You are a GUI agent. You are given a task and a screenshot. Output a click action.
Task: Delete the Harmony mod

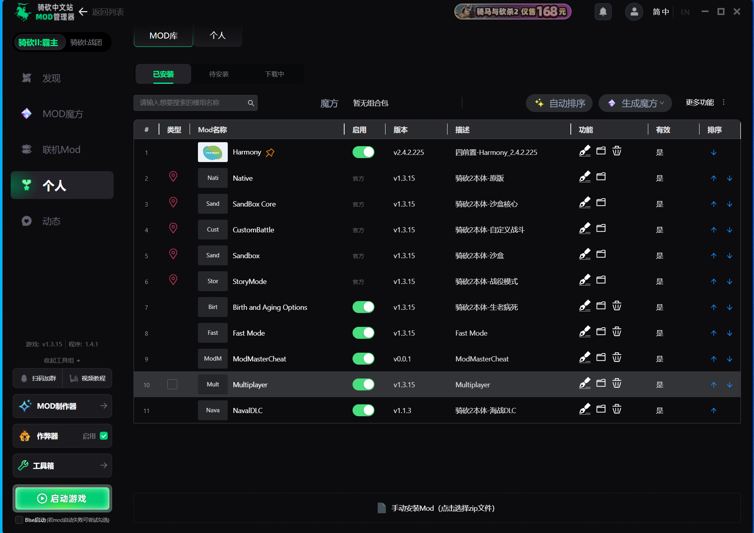click(x=617, y=151)
